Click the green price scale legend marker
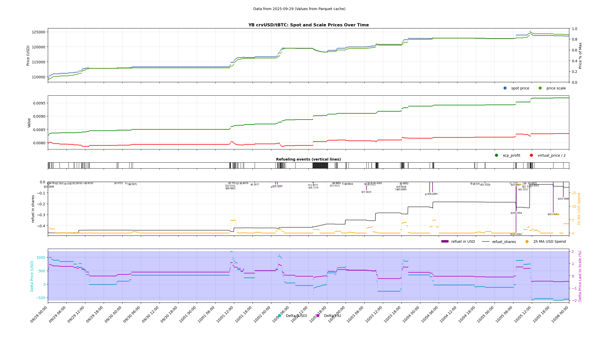This screenshot has width=599, height=356. point(540,88)
